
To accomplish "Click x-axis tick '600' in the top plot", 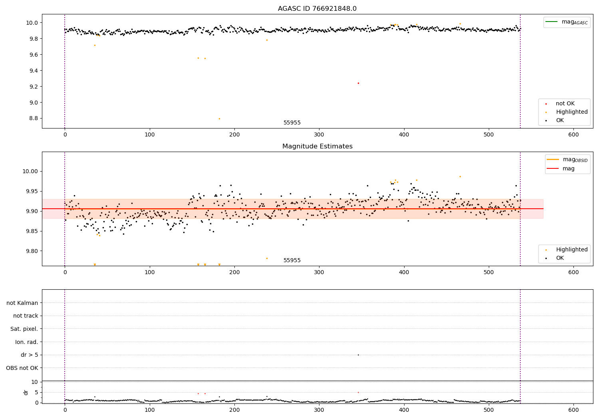I will click(573, 135).
